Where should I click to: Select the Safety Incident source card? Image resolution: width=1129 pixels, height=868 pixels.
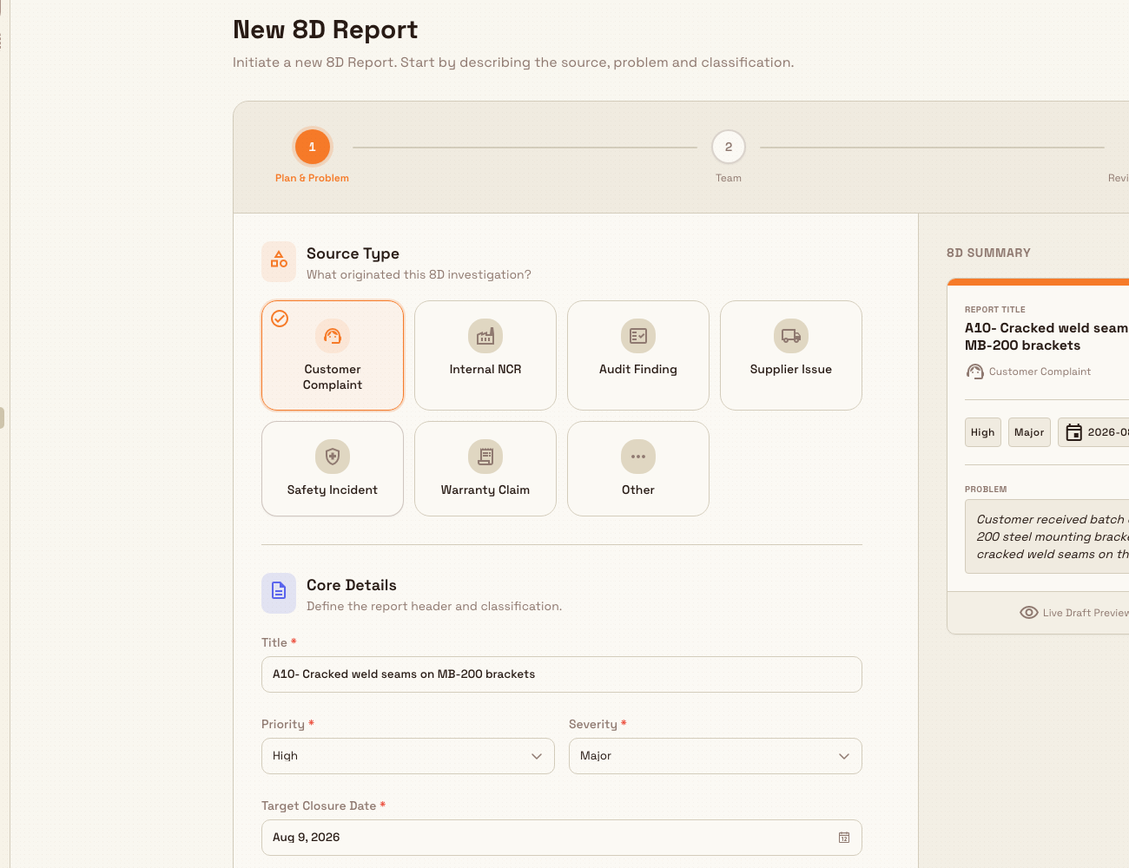(333, 469)
